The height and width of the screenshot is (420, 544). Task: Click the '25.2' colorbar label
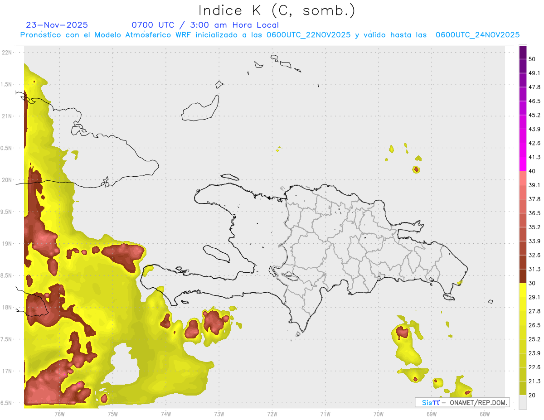pyautogui.click(x=534, y=339)
